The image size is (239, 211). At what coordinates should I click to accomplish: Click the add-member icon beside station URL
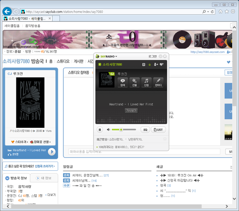tap(229, 52)
